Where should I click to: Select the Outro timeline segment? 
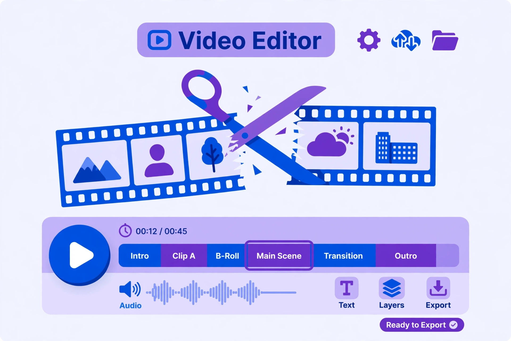406,255
